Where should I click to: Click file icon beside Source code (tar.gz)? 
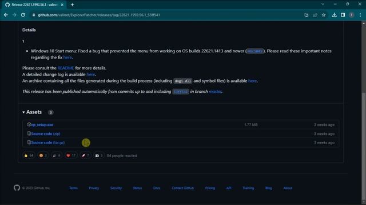click(x=29, y=142)
